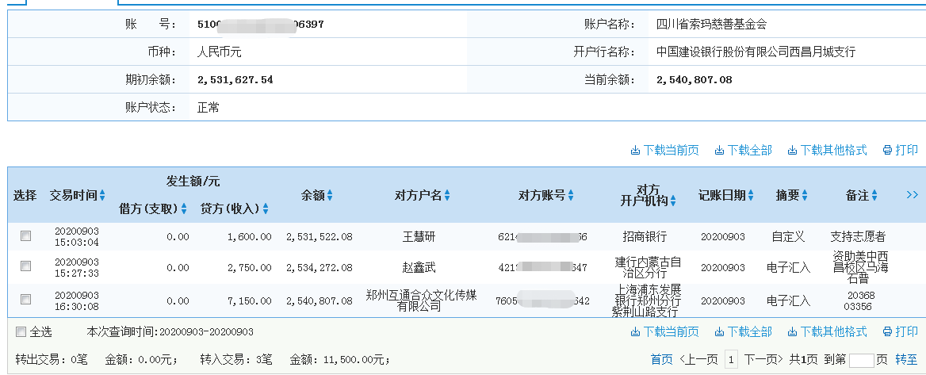Click the 资助美中西昌校区马海石普 remark cell
This screenshot has width=926, height=375.
(860, 267)
